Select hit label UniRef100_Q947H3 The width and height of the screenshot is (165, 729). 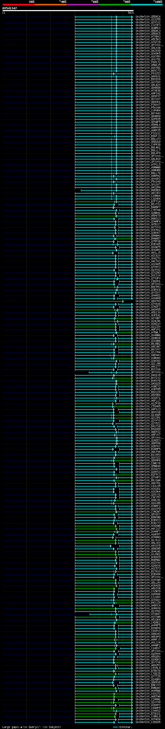(148, 301)
